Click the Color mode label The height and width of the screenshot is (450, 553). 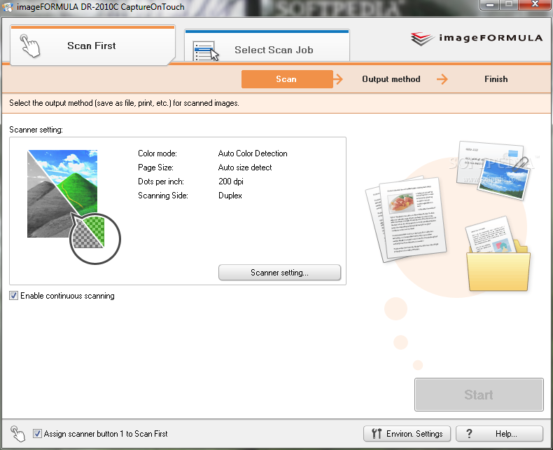pos(157,154)
